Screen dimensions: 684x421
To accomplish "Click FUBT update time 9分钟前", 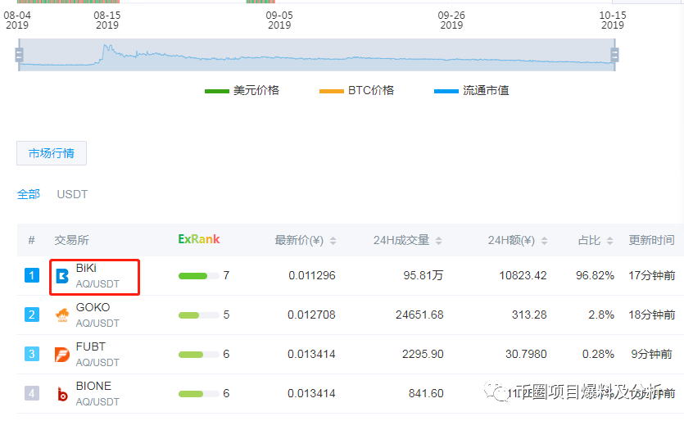I will (x=652, y=354).
